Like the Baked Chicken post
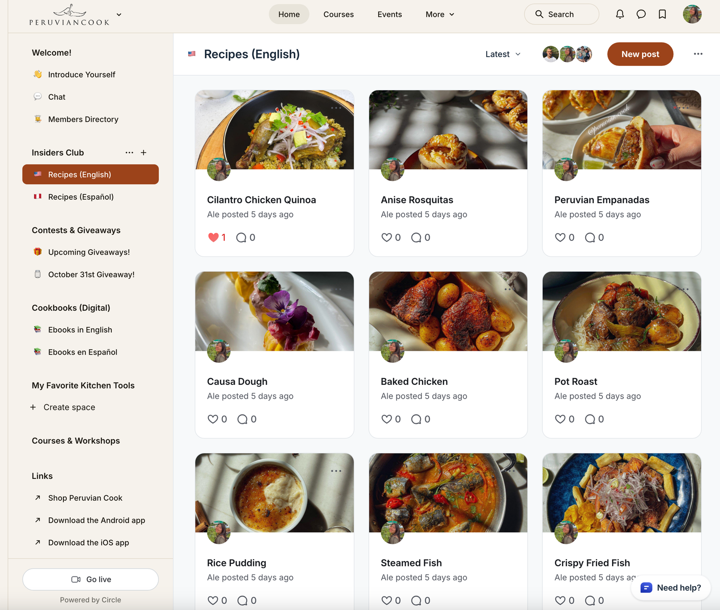 [x=386, y=419]
